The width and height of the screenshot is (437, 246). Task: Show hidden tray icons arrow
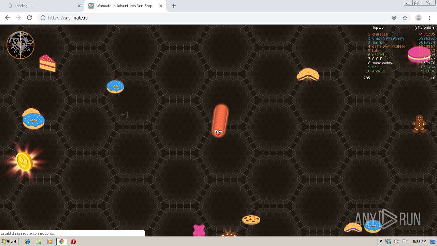[381, 242]
